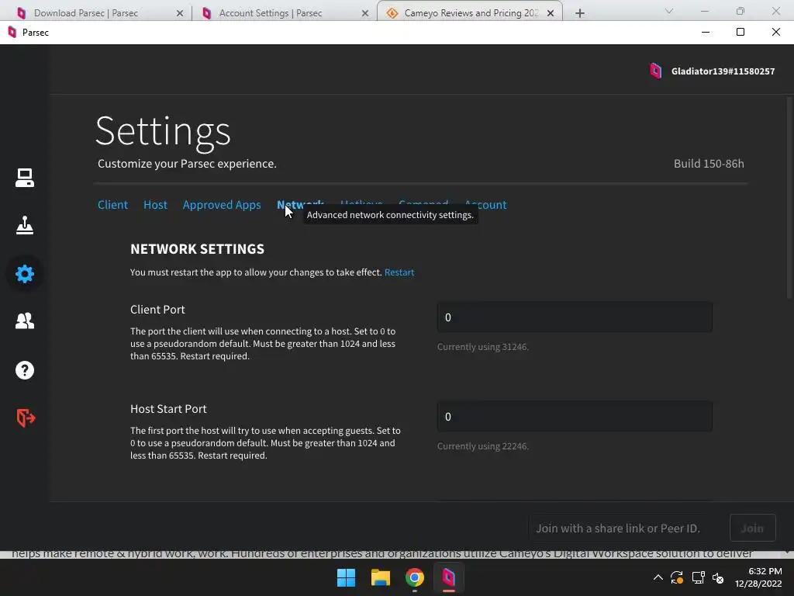Image resolution: width=794 pixels, height=596 pixels.
Task: Select the Network settings tab
Action: (300, 205)
